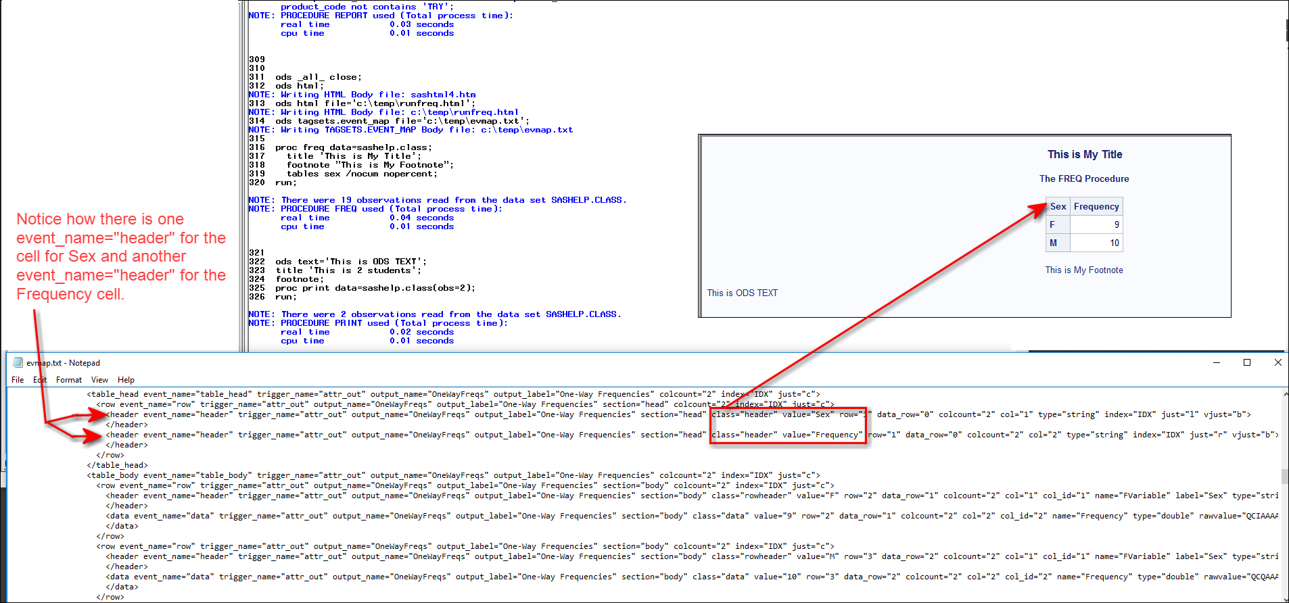Click the note 'Writing HTML Body file: sashtml4.htm'
This screenshot has width=1289, height=603.
click(x=362, y=95)
